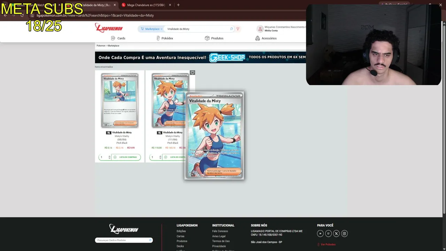Open the Produtos navigation menu
Screen dimensions: 446x251
(214, 38)
